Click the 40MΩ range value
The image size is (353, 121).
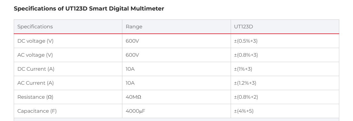click(134, 97)
